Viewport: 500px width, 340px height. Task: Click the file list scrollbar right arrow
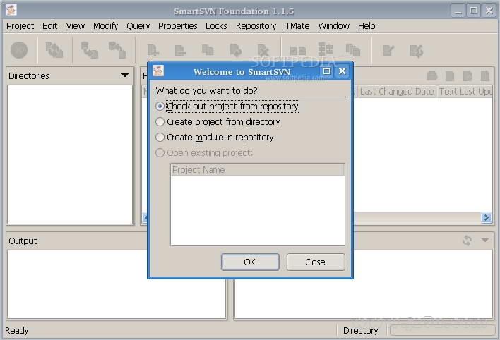click(x=486, y=218)
